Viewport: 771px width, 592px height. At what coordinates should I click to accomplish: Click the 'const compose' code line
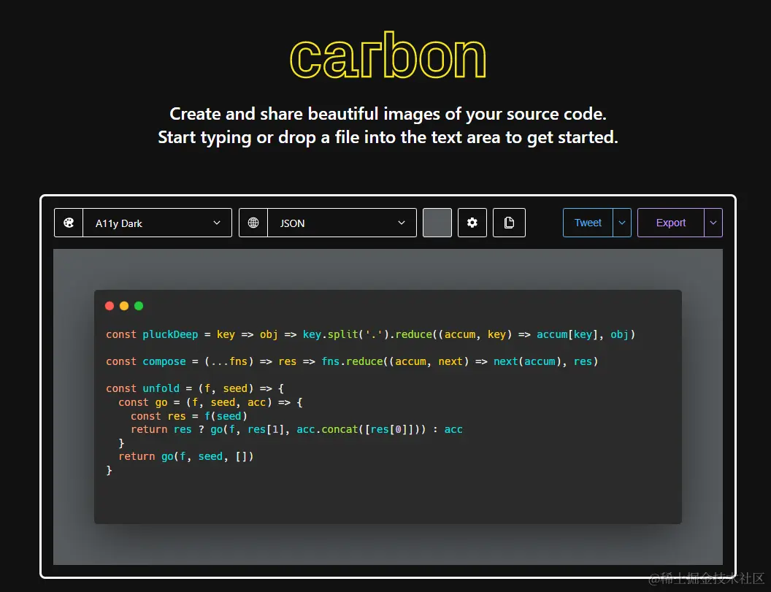(352, 361)
